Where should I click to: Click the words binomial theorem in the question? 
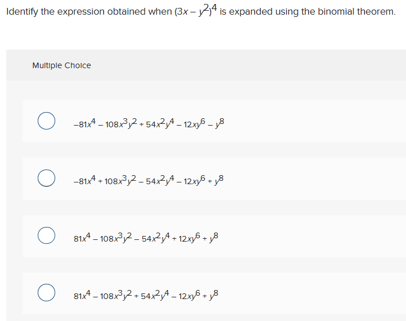tap(356, 12)
